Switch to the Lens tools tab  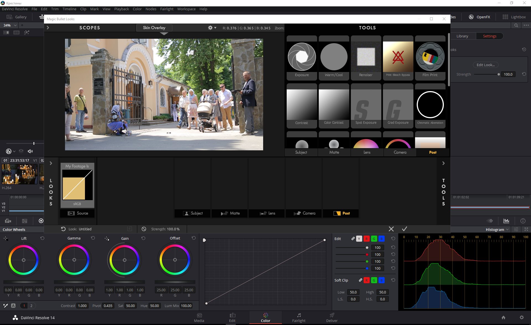pyautogui.click(x=367, y=152)
